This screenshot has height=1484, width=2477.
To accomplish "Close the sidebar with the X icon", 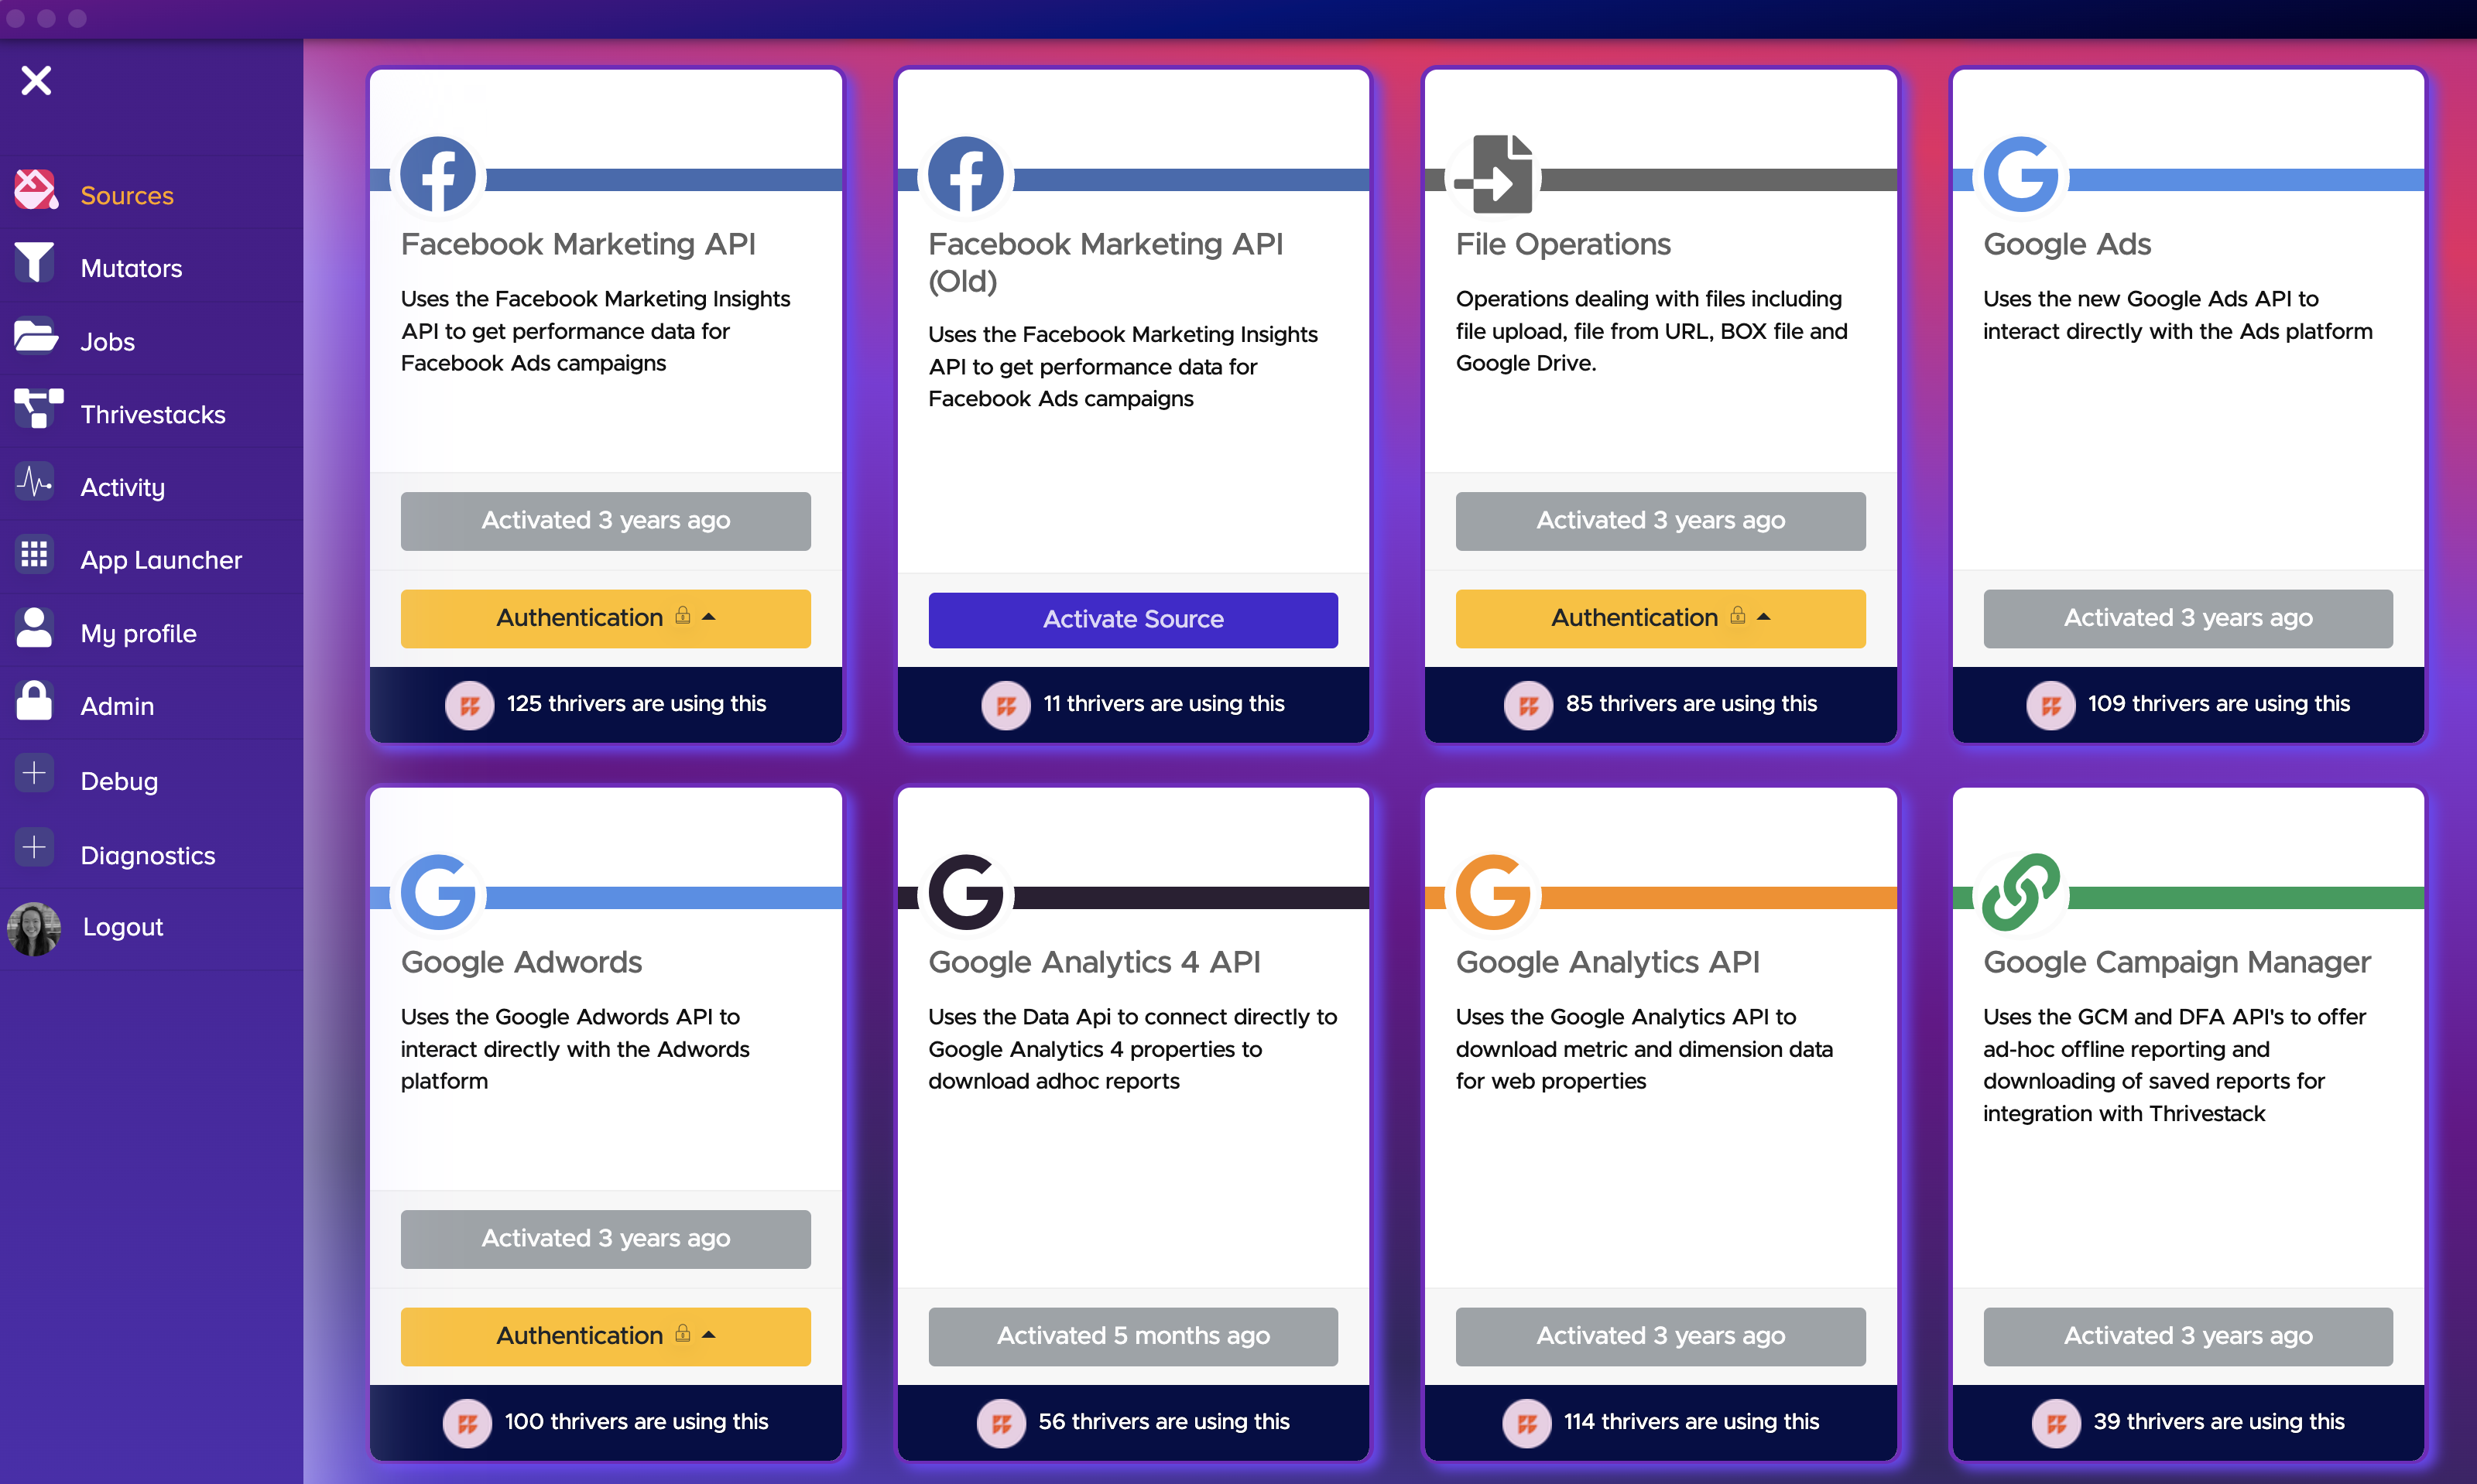I will click(x=36, y=80).
